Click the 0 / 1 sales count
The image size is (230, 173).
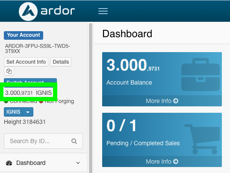point(122,126)
